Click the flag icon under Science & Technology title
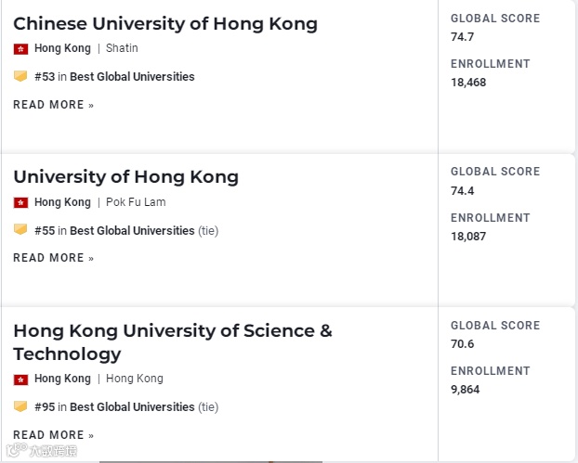The width and height of the screenshot is (578, 463). coord(20,379)
